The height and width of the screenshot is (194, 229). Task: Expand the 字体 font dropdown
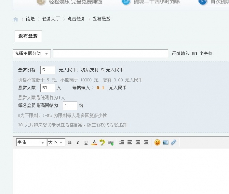point(31,142)
